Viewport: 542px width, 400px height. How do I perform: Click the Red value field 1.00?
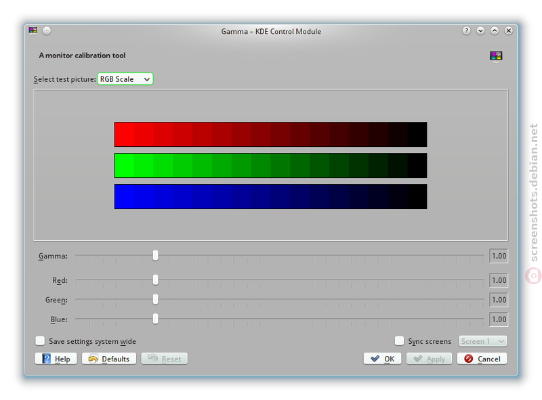499,280
